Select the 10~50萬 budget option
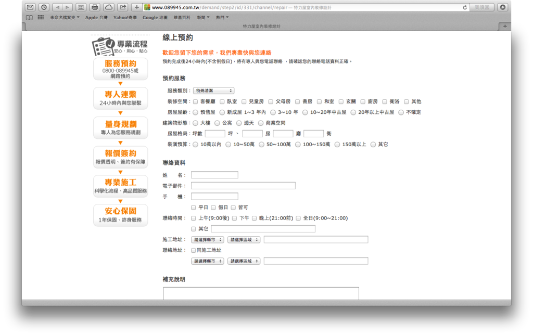 (228, 145)
